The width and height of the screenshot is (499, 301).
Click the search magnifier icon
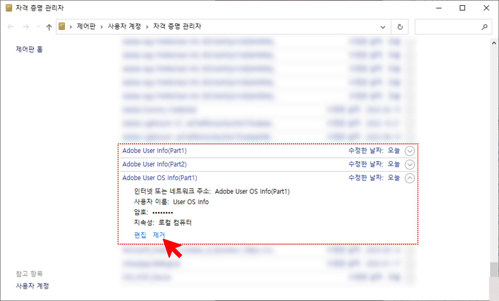tap(485, 27)
